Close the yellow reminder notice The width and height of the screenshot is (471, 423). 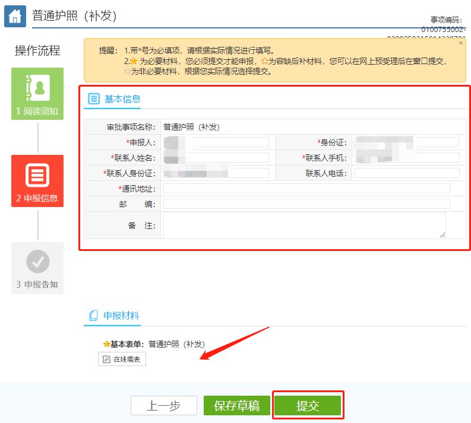pyautogui.click(x=461, y=43)
